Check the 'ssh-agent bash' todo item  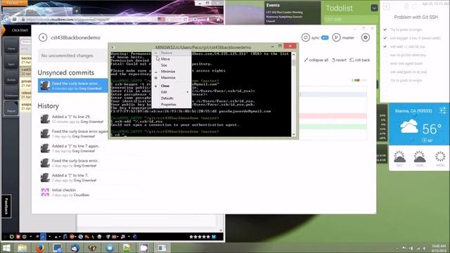(385, 63)
